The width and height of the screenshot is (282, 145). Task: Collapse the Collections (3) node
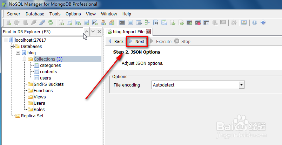coord(25,59)
